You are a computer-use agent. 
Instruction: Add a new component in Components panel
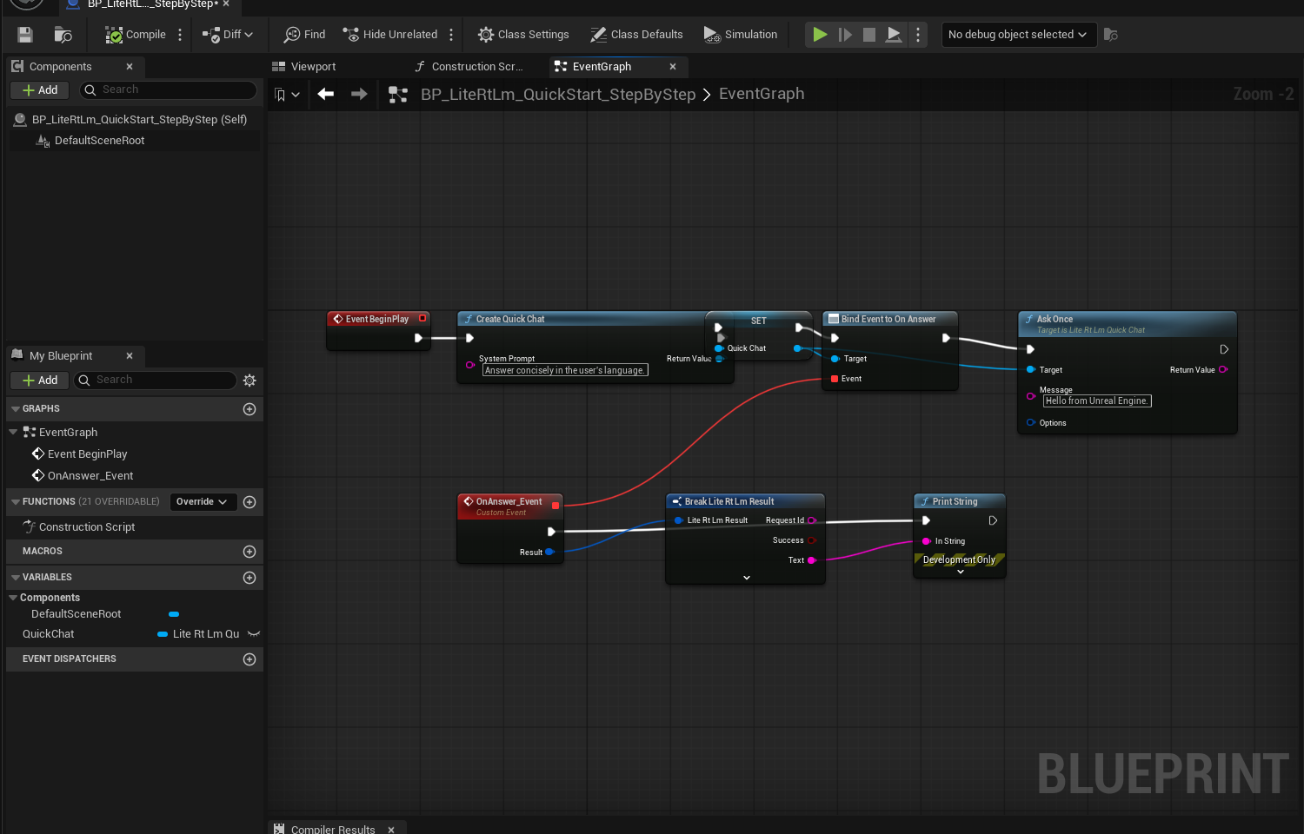[x=39, y=90]
